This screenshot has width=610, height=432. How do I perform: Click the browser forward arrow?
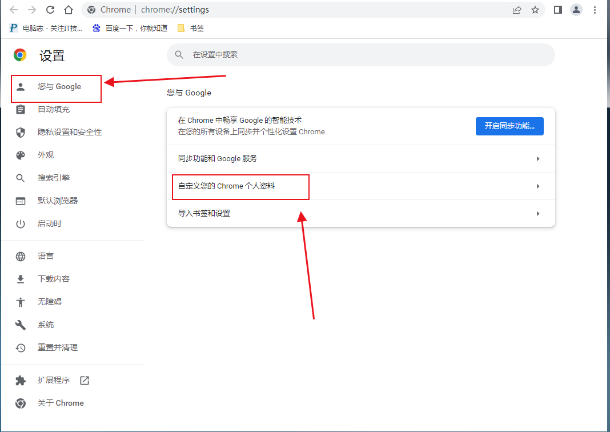(32, 10)
